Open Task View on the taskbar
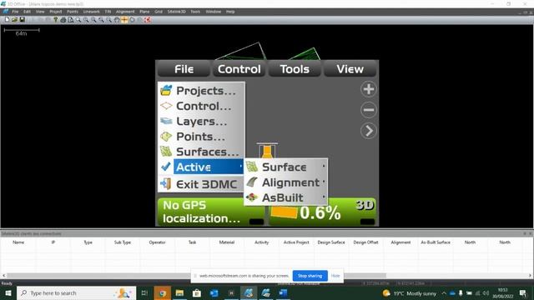 pyautogui.click(x=144, y=292)
